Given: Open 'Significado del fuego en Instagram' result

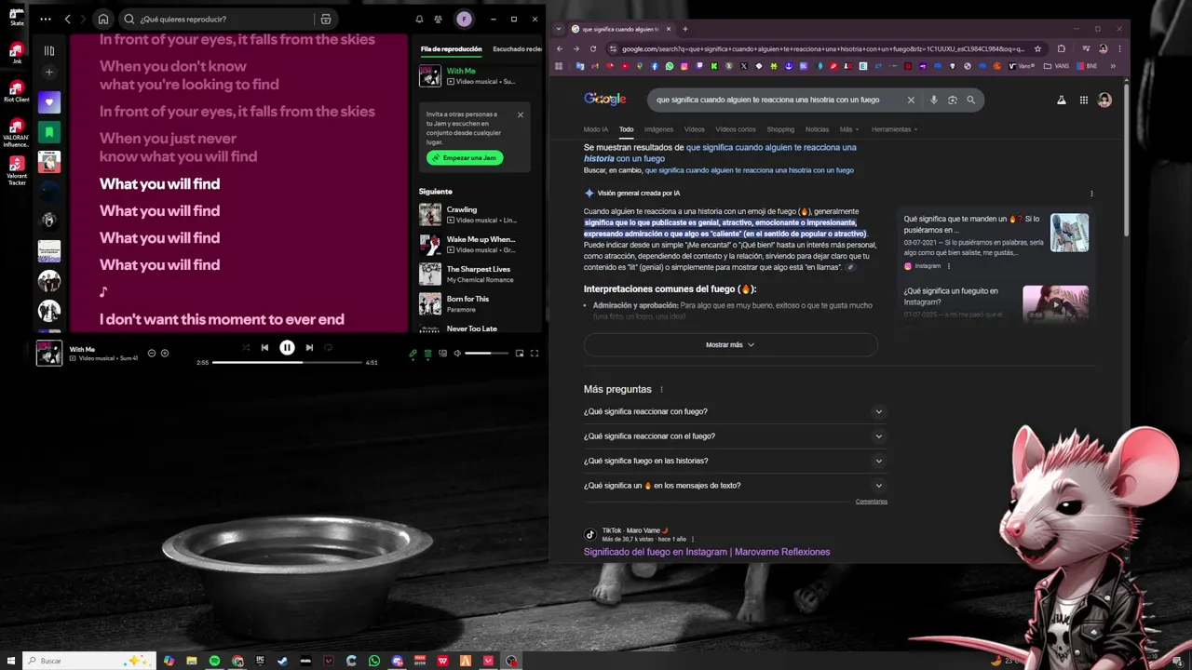Looking at the screenshot, I should (x=707, y=552).
